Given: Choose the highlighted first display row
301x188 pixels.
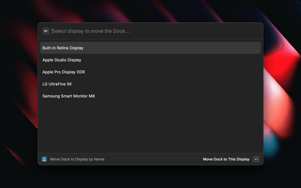Looking at the screenshot, I should [x=150, y=48].
